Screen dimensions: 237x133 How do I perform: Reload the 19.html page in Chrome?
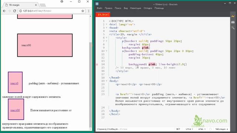(x=14, y=11)
